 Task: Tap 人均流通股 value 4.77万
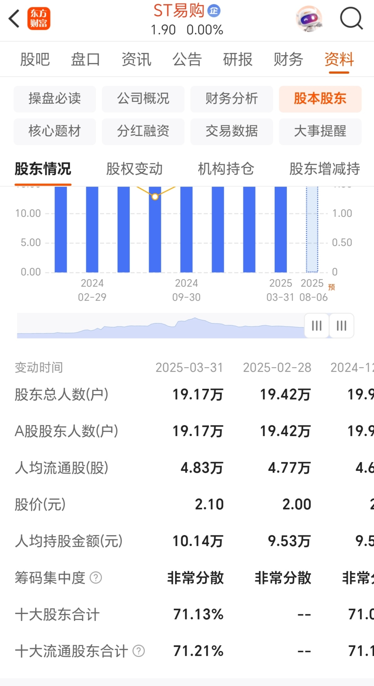(x=289, y=468)
